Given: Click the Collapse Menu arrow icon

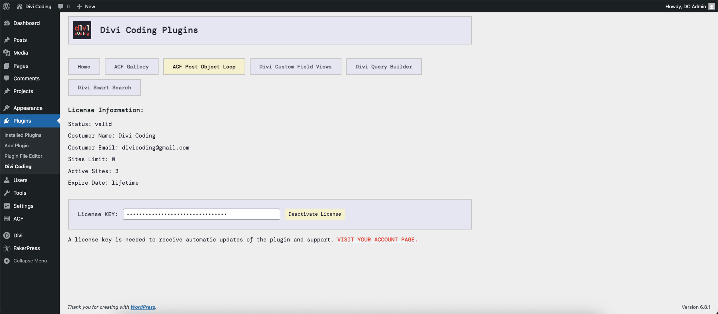Looking at the screenshot, I should click(x=7, y=261).
